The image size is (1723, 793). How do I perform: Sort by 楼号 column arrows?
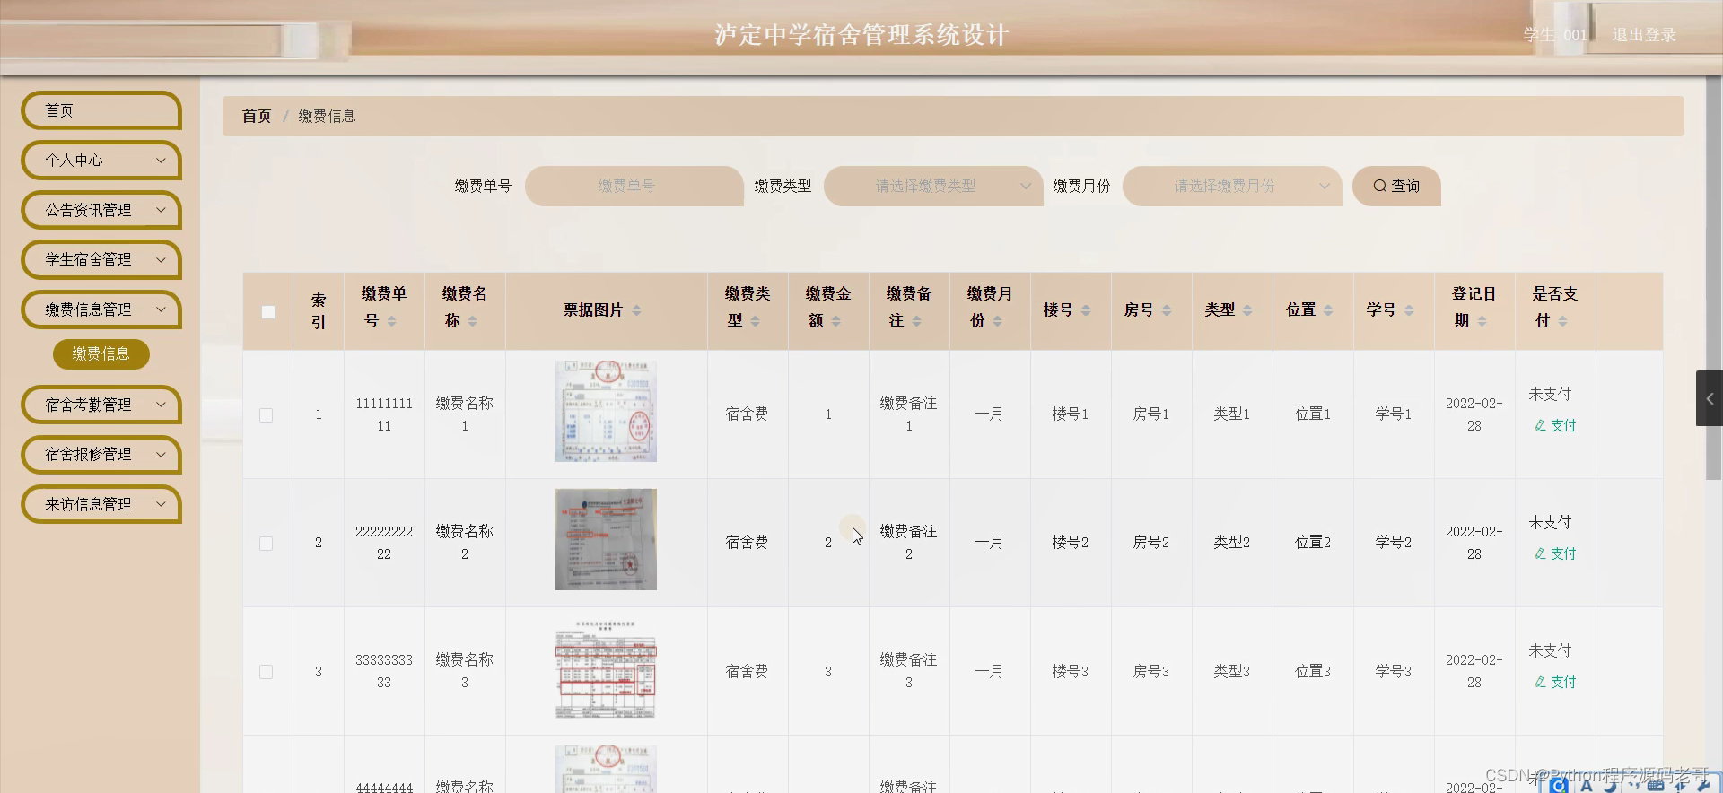coord(1086,310)
